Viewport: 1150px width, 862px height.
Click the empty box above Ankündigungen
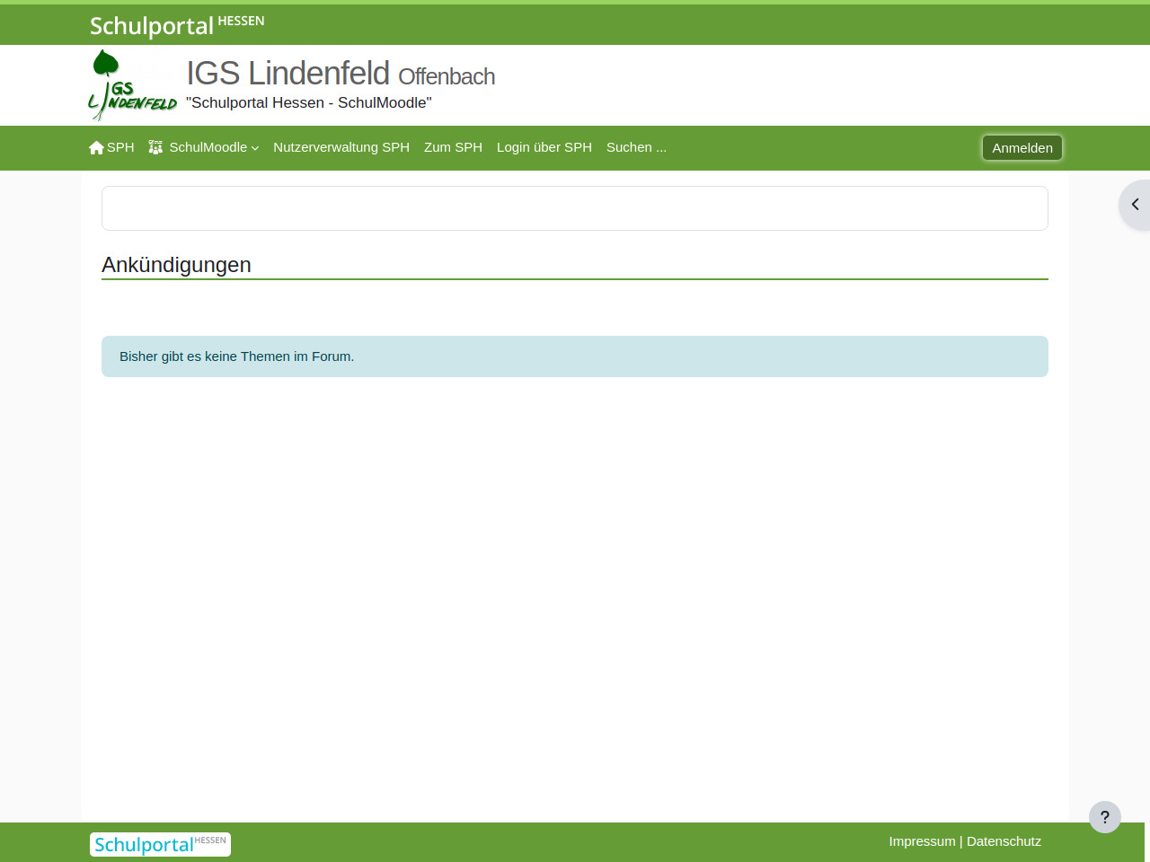click(x=574, y=208)
